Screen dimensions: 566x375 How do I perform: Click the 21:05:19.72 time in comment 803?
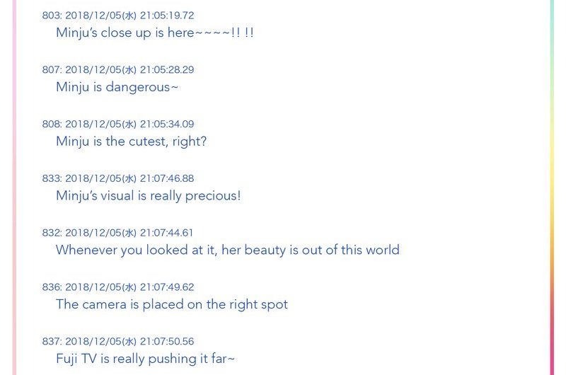click(x=167, y=16)
